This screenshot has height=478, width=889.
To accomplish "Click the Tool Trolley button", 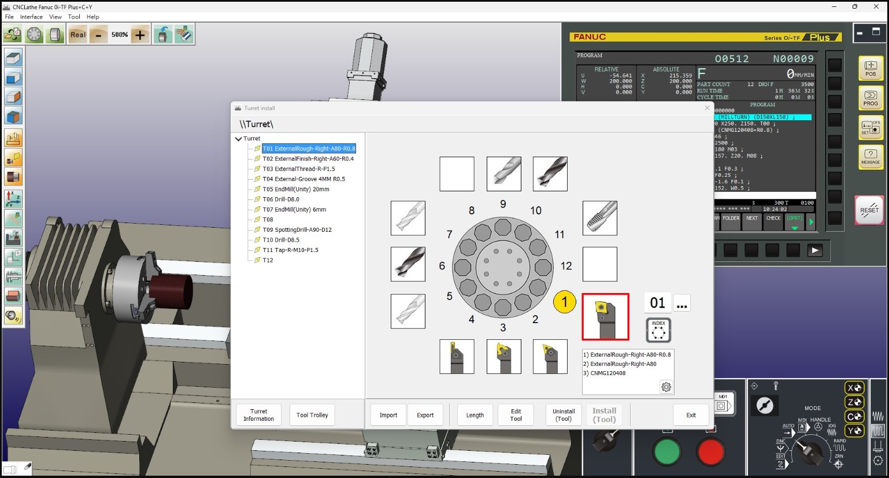I will [x=312, y=415].
